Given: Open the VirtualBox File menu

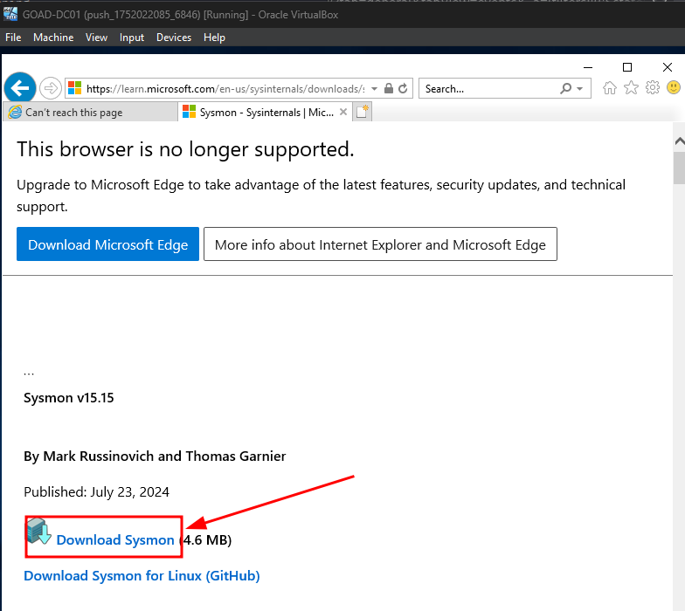Looking at the screenshot, I should point(13,38).
